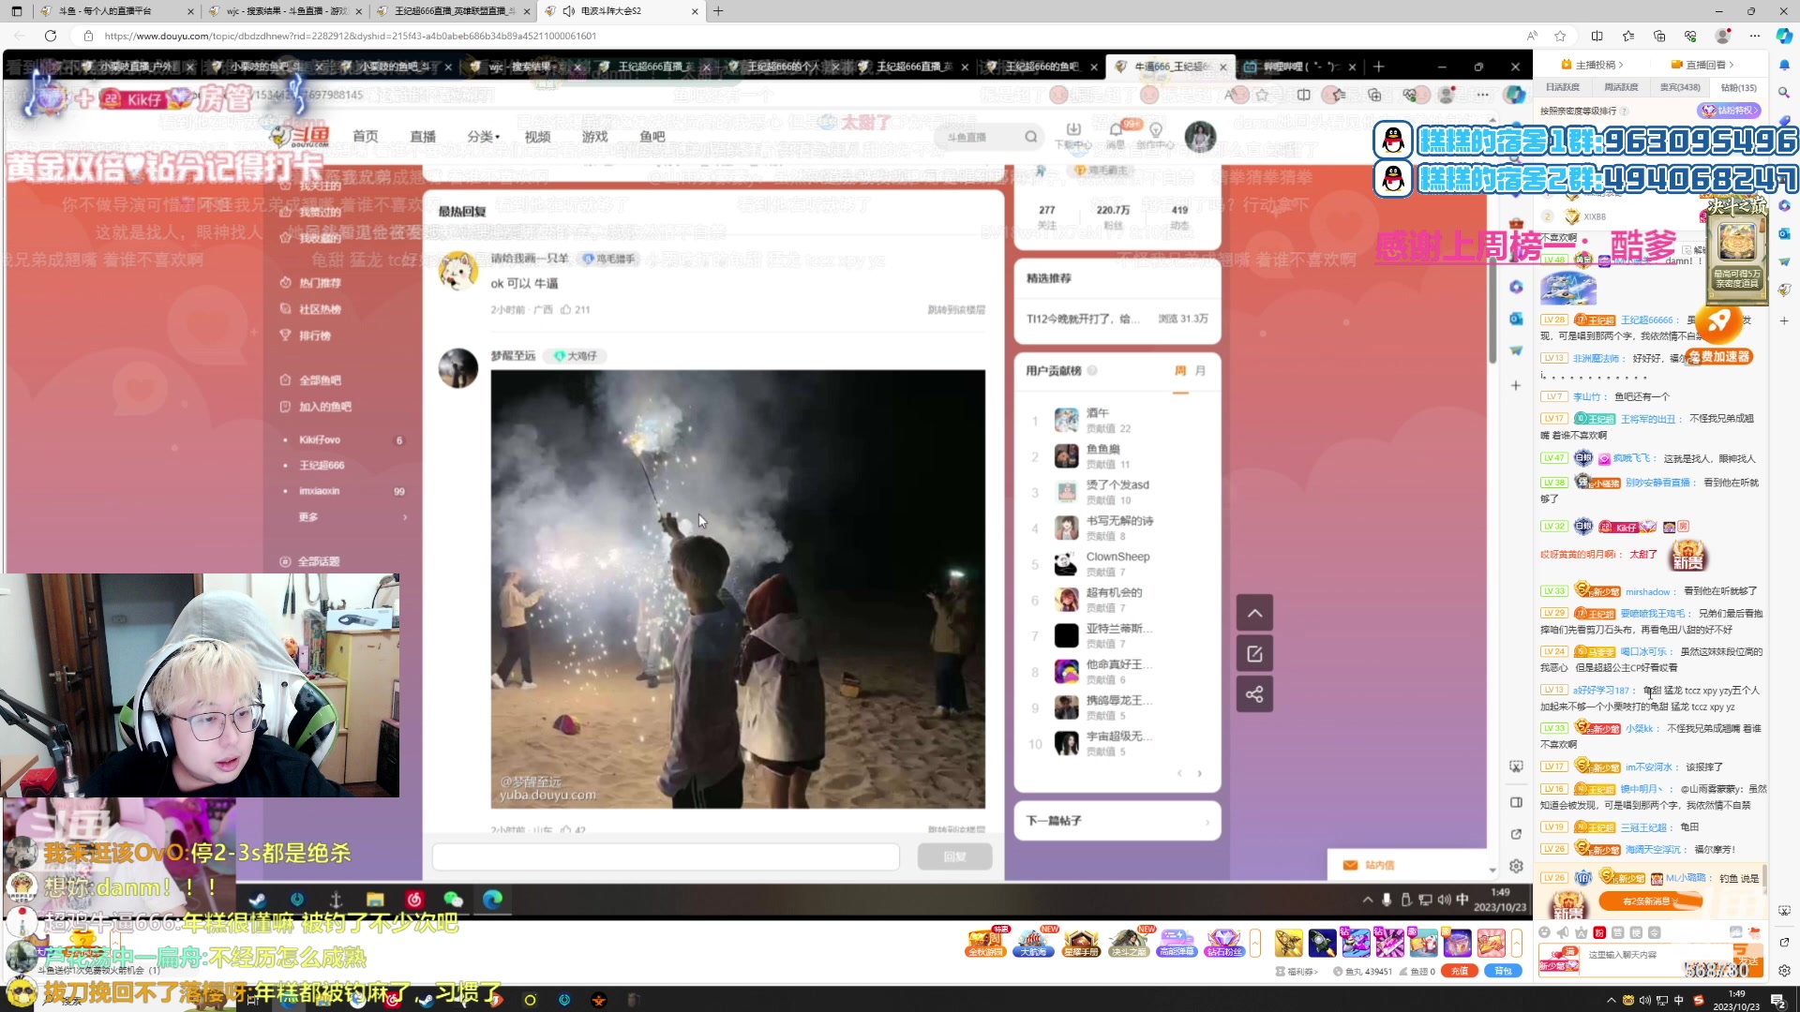Open Edge settings and more menu

[1754, 36]
